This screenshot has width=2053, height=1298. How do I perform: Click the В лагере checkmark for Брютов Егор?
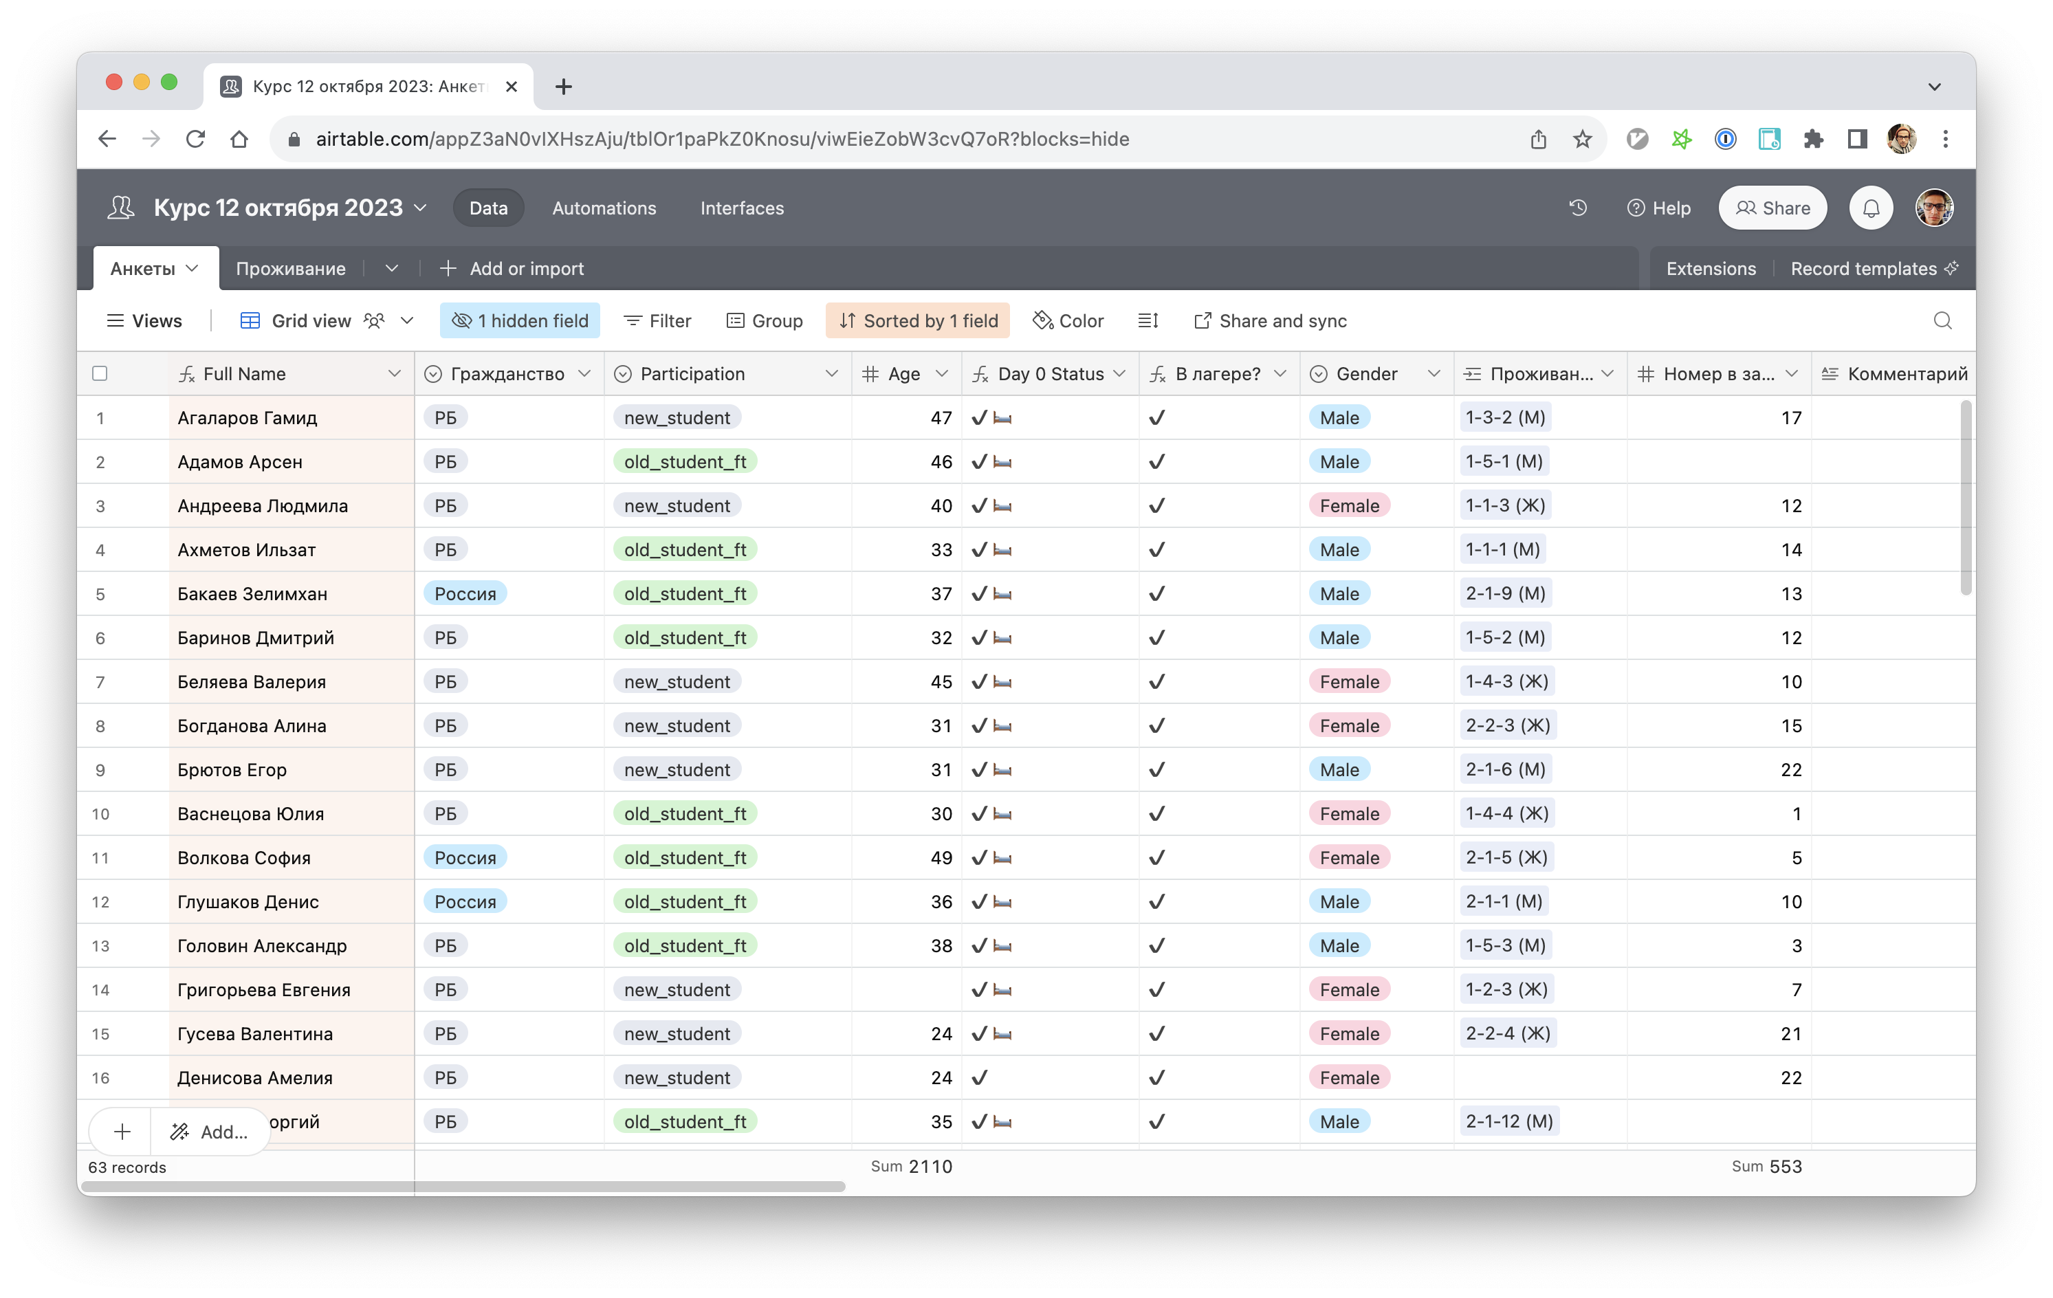point(1157,769)
